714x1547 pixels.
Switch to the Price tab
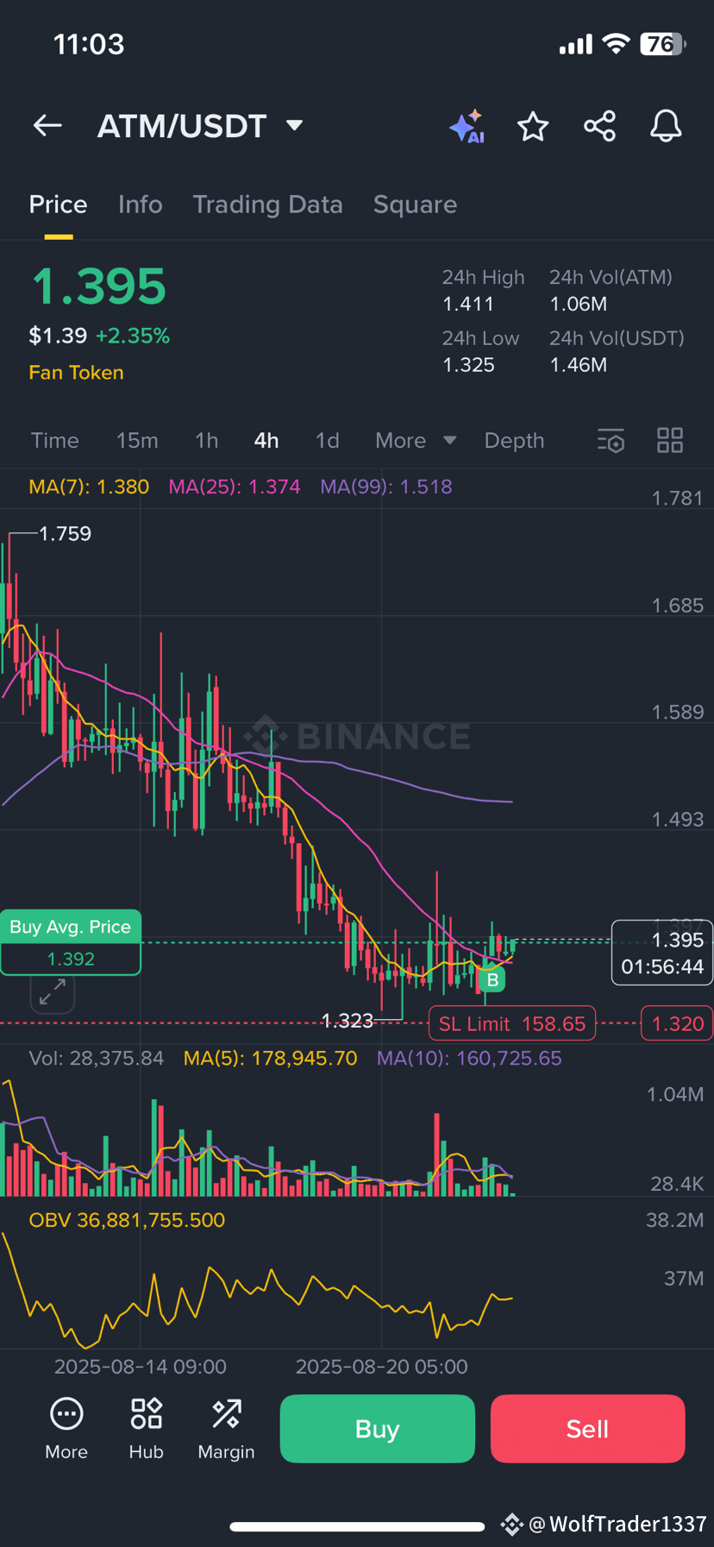(58, 204)
